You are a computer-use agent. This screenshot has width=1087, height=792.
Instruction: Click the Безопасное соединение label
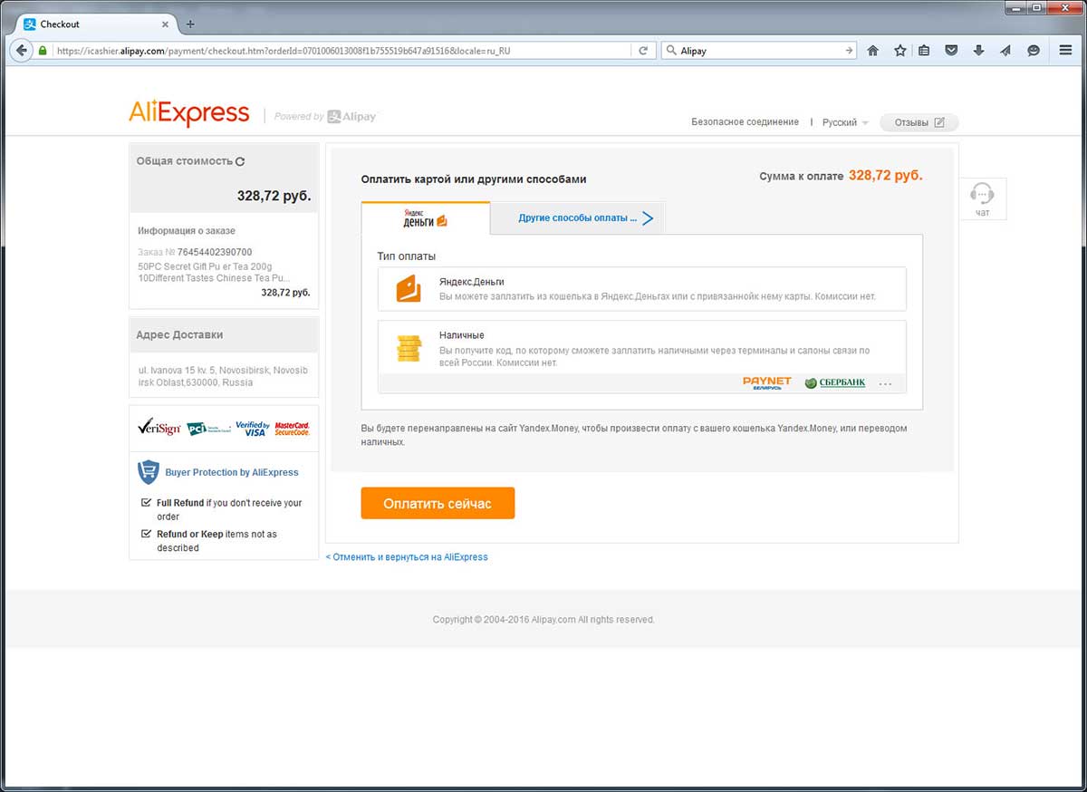pyautogui.click(x=746, y=122)
